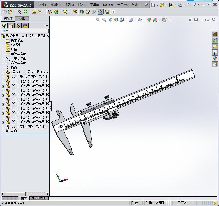This screenshot has width=219, height=206.
Task: Select 原点 origin in tree
Action: pyautogui.click(x=14, y=68)
